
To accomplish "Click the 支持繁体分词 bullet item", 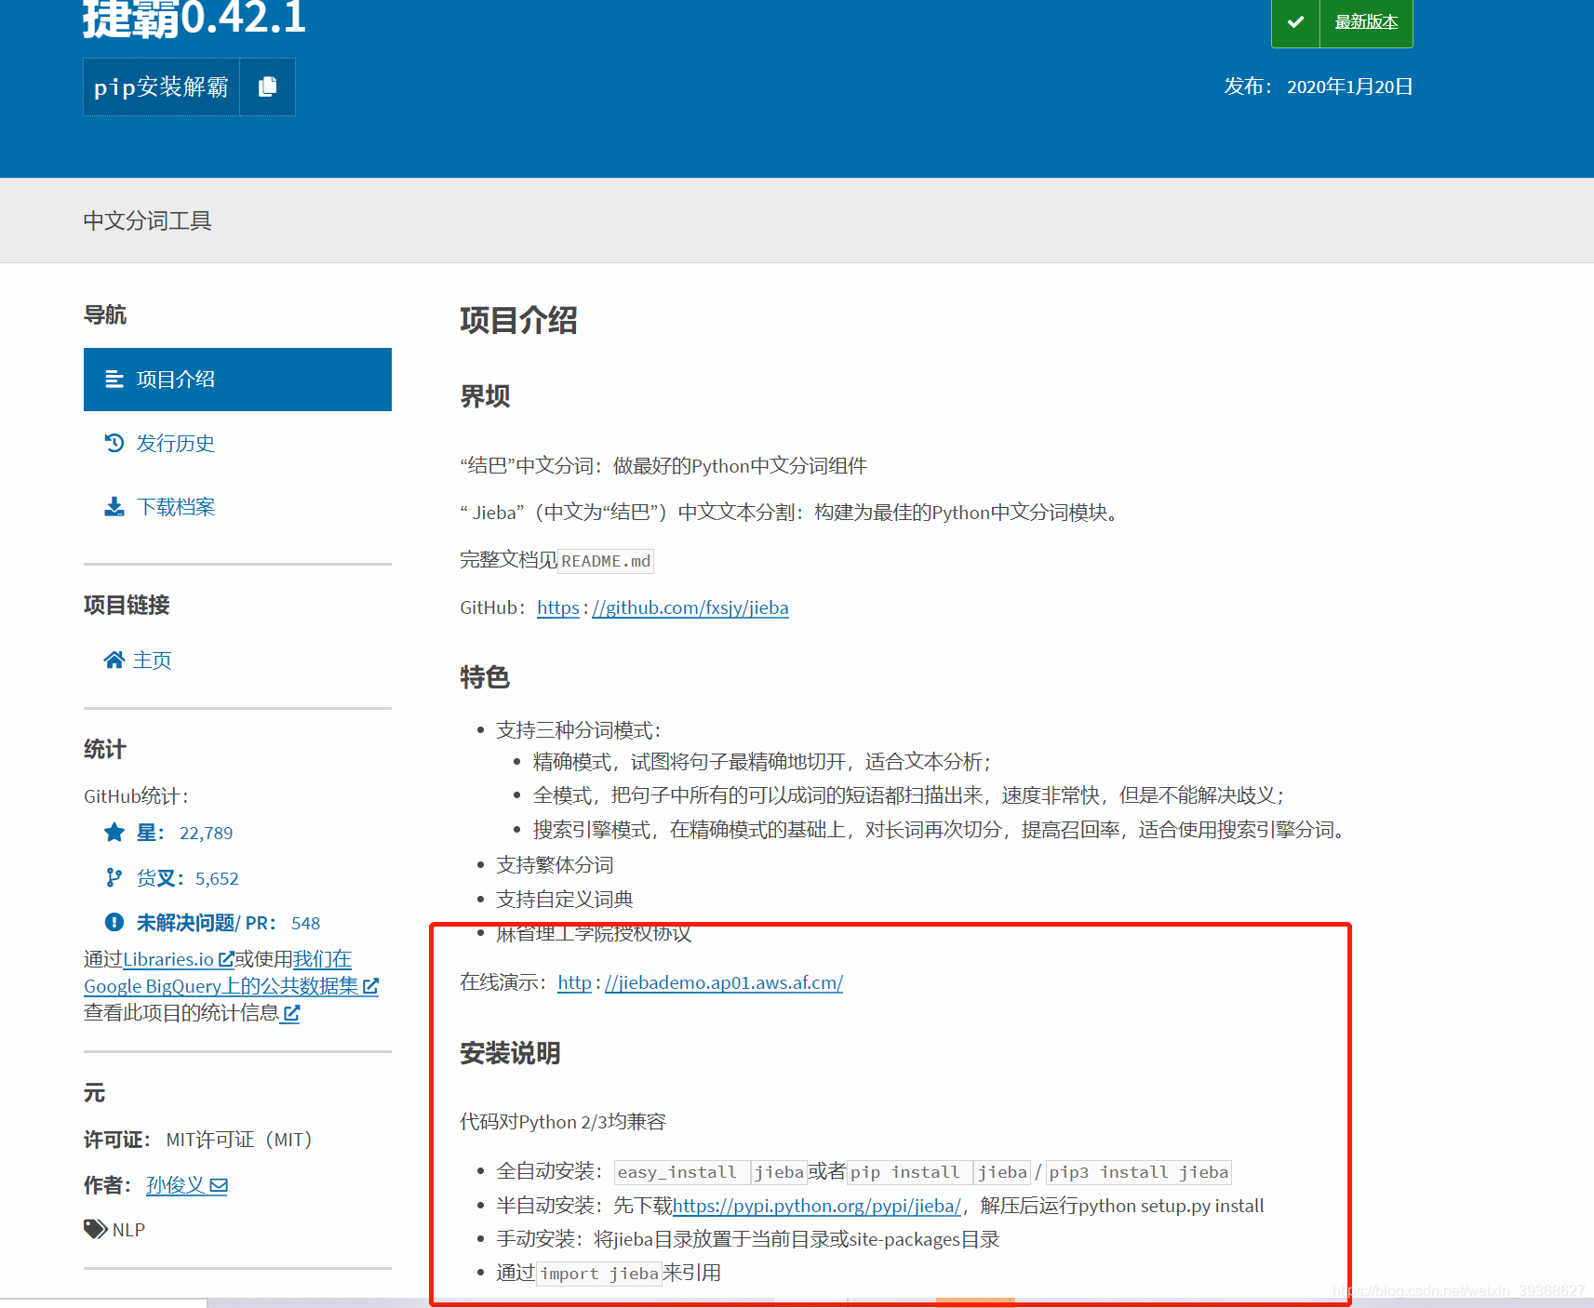I will click(x=555, y=865).
